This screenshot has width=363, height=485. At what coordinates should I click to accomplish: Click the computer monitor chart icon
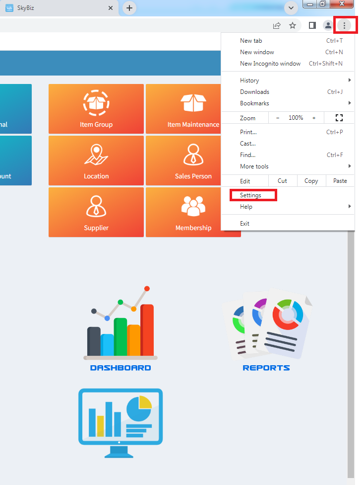coord(121,423)
